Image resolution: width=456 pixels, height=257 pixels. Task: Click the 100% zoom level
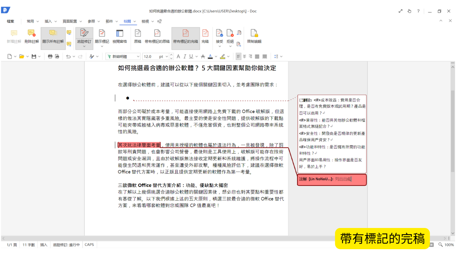(449, 245)
